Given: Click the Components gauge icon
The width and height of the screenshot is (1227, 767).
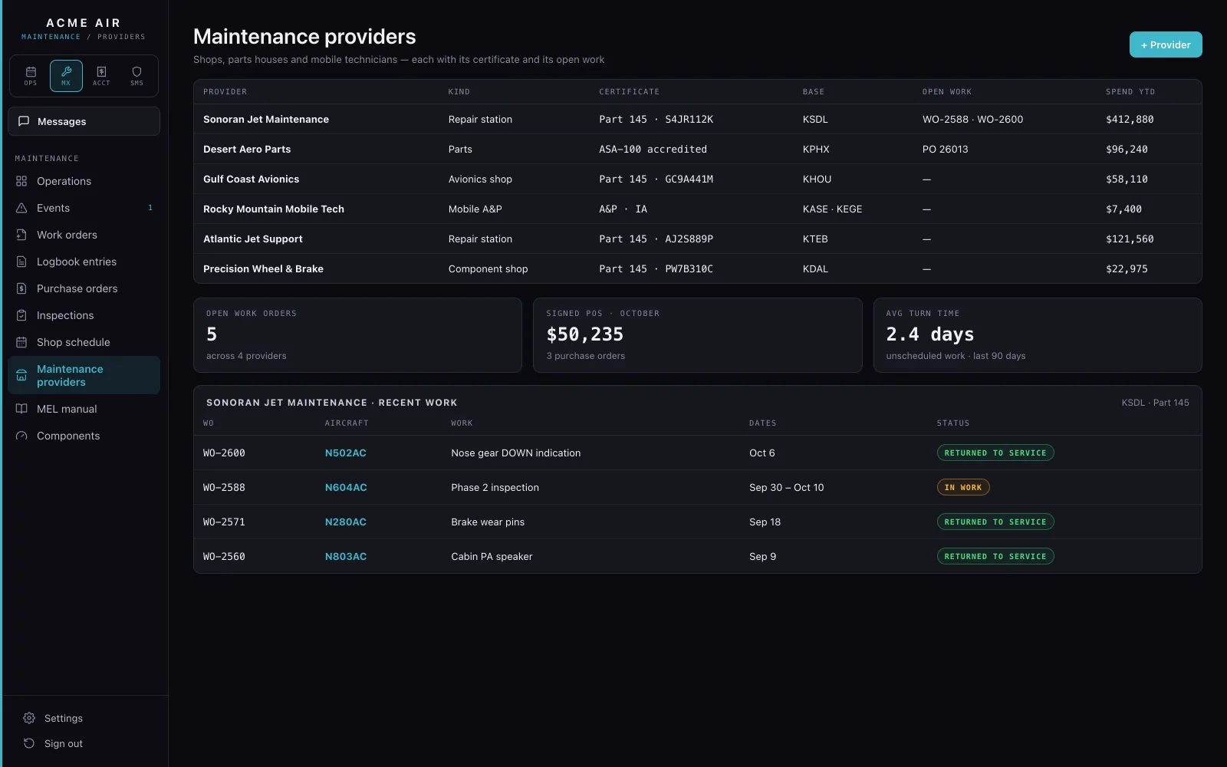Looking at the screenshot, I should click(21, 436).
